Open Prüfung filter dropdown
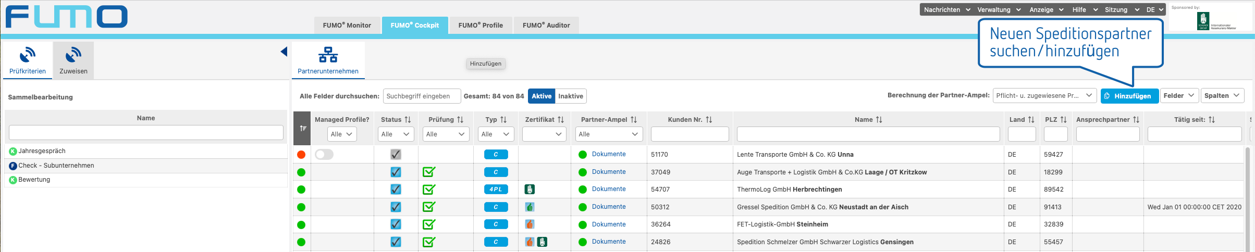The height and width of the screenshot is (252, 1255). (446, 134)
